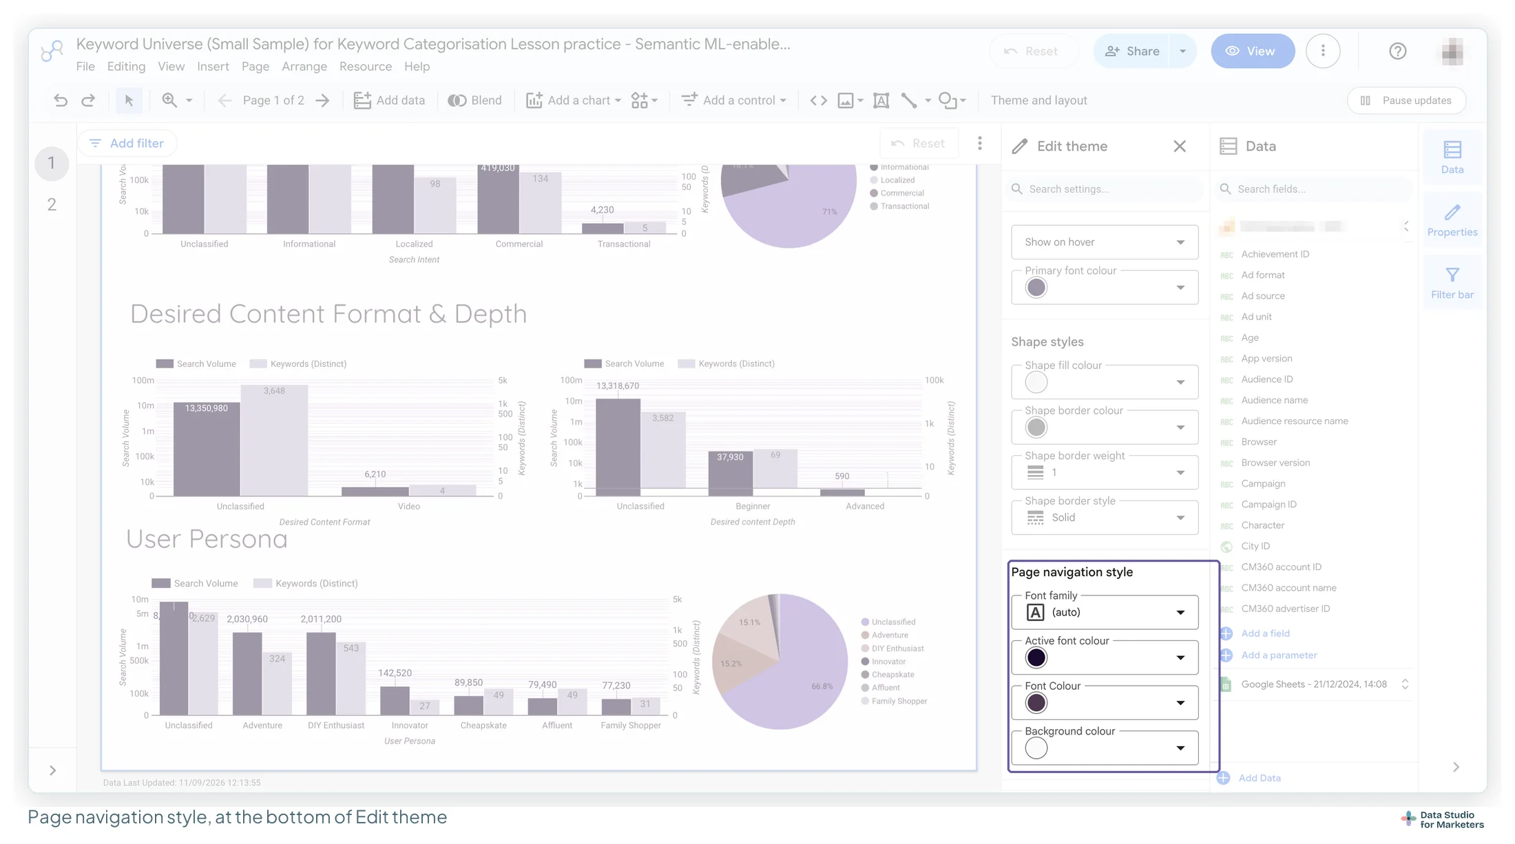Image resolution: width=1515 pixels, height=844 pixels.
Task: Open the Font family dropdown
Action: tap(1105, 613)
